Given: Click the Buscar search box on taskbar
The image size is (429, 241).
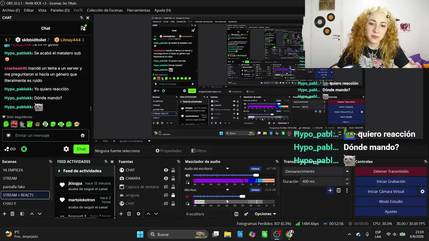Looking at the screenshot, I should pyautogui.click(x=178, y=234).
